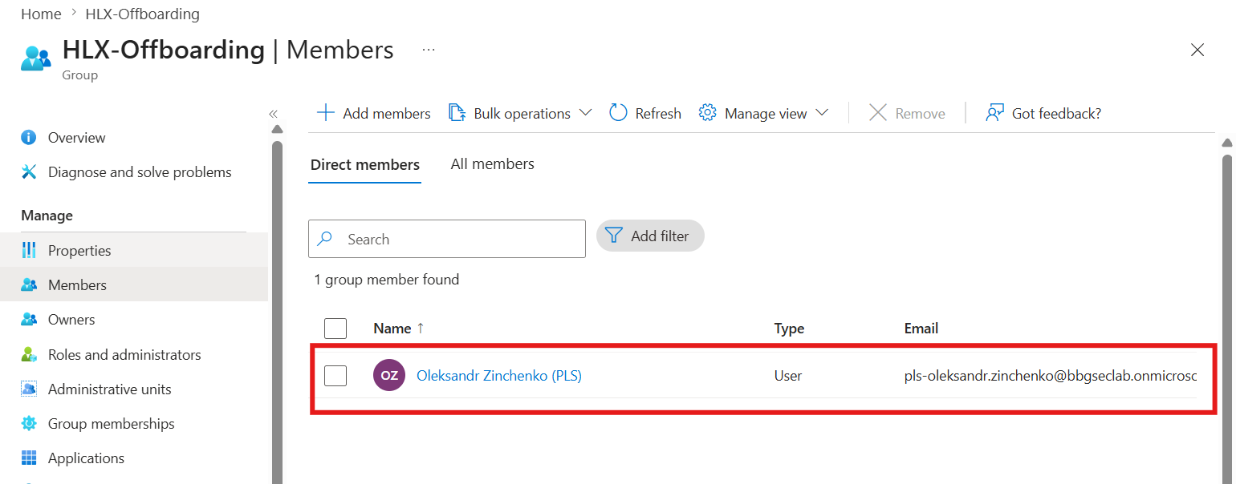Click the HLX-Offboarding group icon in the header
The height and width of the screenshot is (484, 1236).
pyautogui.click(x=36, y=58)
